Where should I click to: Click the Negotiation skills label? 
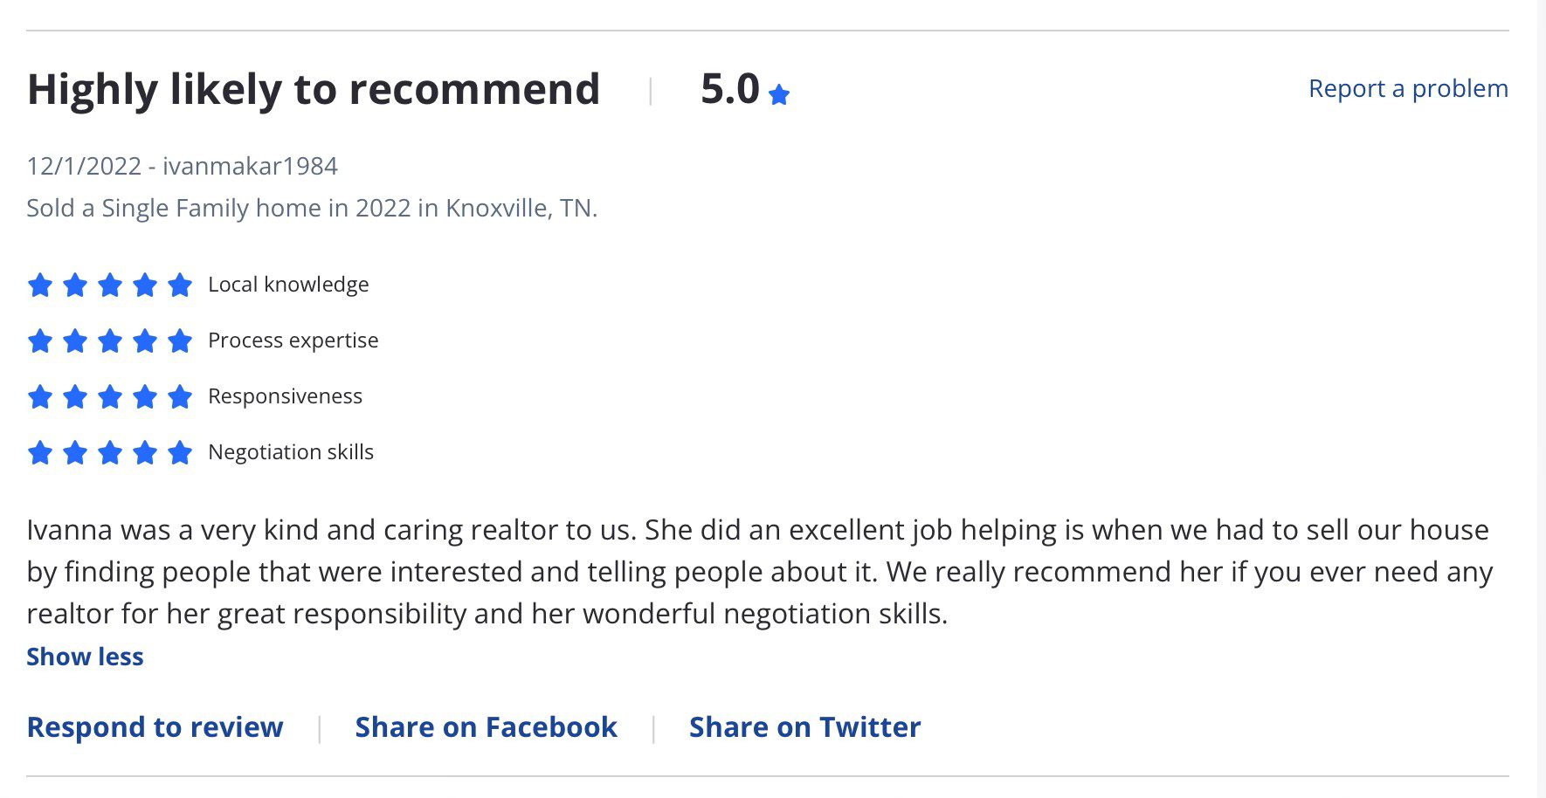tap(291, 452)
